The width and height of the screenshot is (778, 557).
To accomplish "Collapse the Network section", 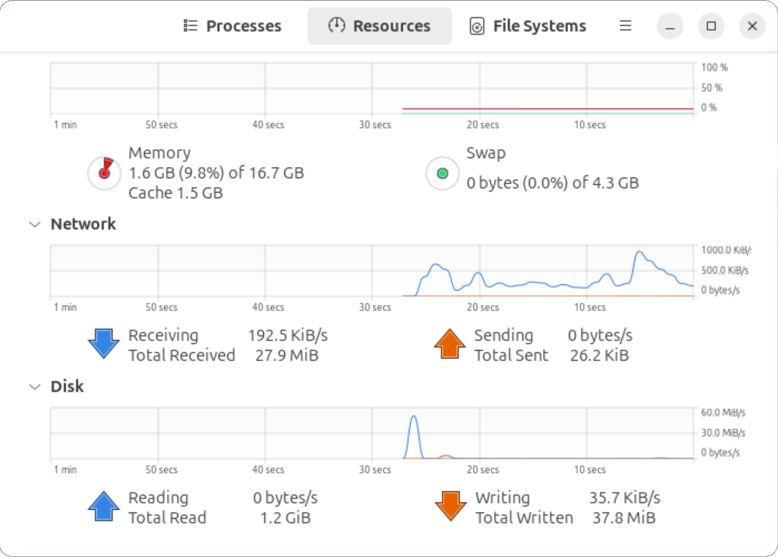I will 34,224.
